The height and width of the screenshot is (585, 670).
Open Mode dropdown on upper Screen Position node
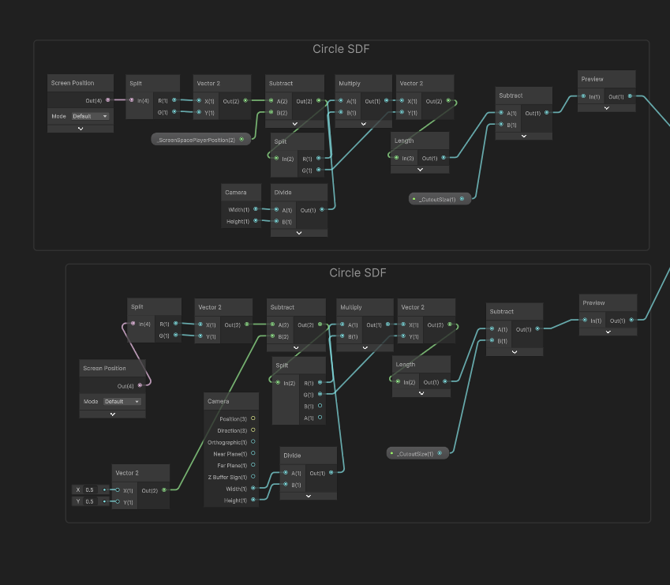(89, 116)
